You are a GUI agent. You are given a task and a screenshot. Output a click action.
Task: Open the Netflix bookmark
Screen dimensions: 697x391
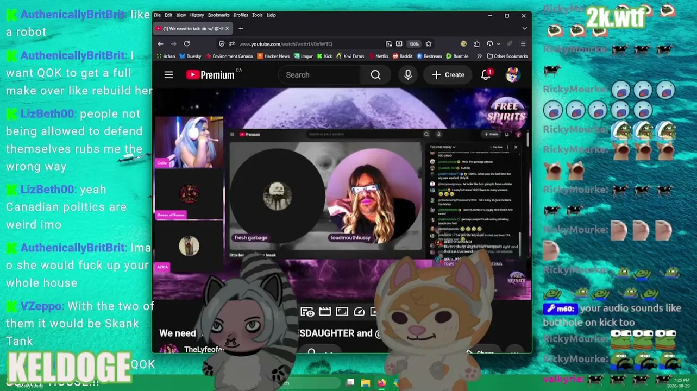[379, 56]
